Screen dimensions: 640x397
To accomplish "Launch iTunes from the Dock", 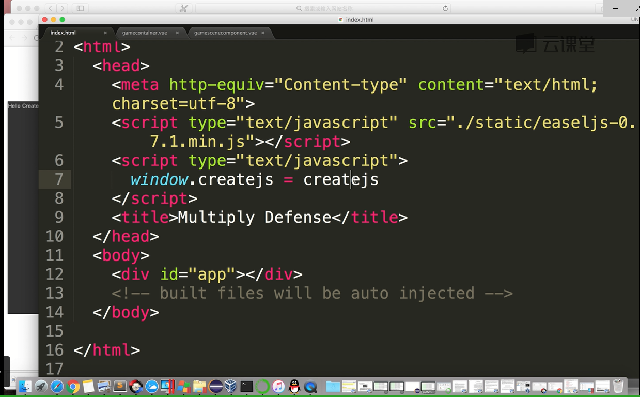I will [x=278, y=386].
